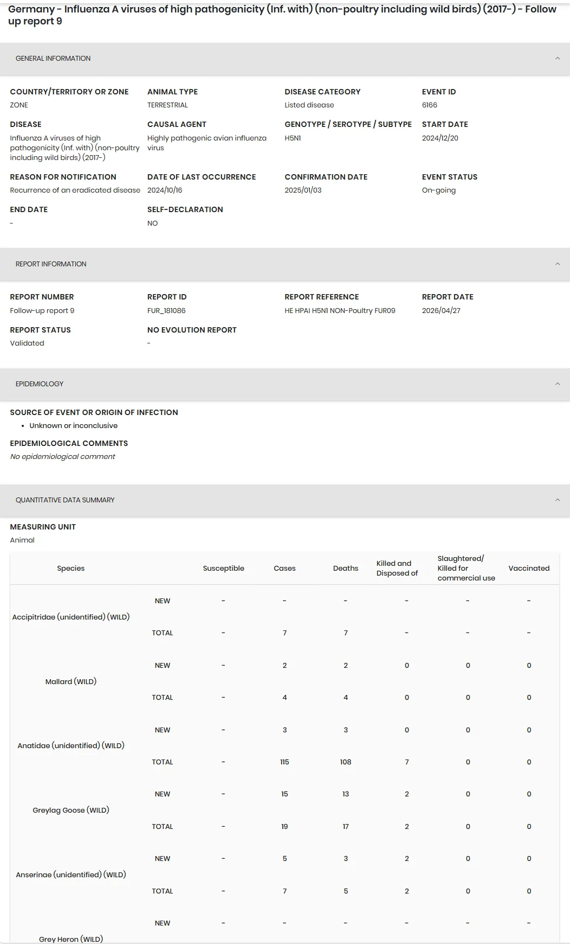Click the General Information header label
The height and width of the screenshot is (944, 570).
[53, 59]
